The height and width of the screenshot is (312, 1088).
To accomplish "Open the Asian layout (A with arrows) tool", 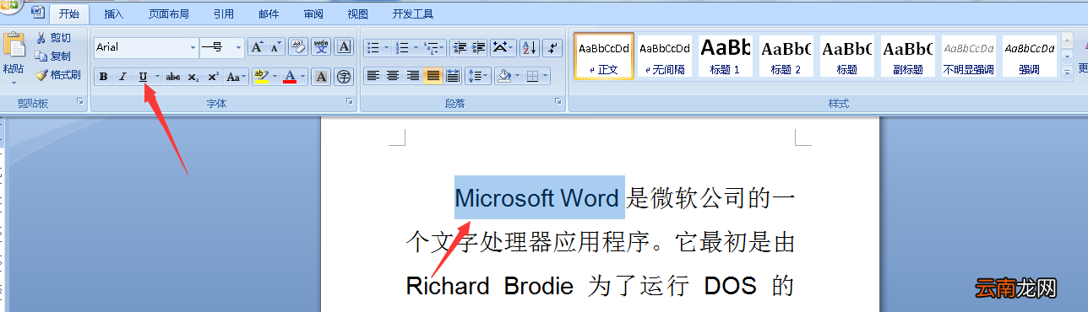I will (x=503, y=47).
